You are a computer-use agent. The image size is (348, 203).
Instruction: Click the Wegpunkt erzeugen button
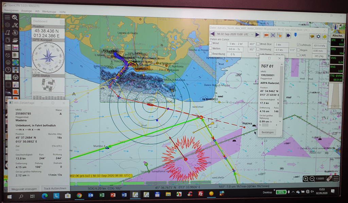(x=24, y=189)
